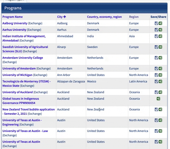The height and width of the screenshot is (149, 170).
Task: Share University of Texas at Austin Engineering program
Action: click(160, 120)
